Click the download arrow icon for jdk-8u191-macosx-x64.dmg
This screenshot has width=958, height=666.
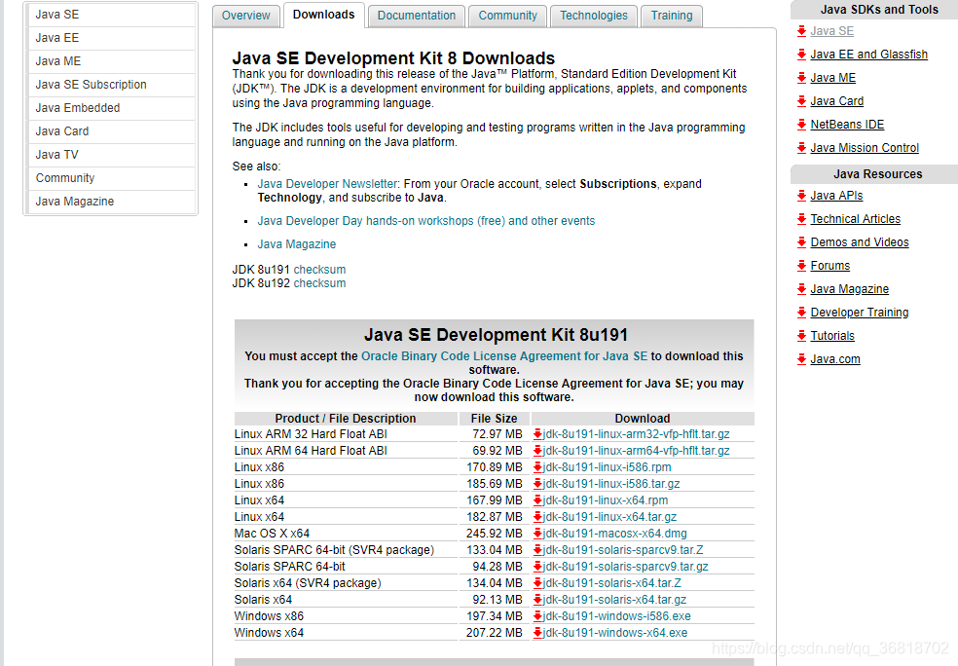tap(537, 534)
